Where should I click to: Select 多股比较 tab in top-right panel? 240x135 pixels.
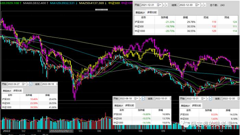152,12
